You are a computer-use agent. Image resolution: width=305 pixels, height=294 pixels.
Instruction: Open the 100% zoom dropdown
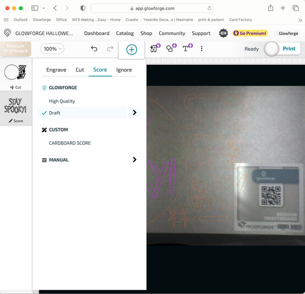[52, 48]
